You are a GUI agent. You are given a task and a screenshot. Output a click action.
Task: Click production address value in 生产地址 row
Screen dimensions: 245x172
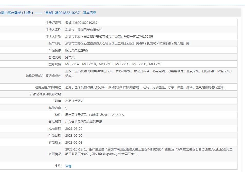[127, 44]
